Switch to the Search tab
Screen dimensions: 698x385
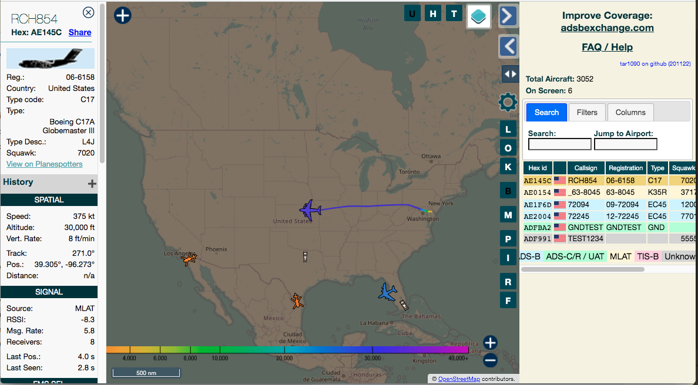546,113
